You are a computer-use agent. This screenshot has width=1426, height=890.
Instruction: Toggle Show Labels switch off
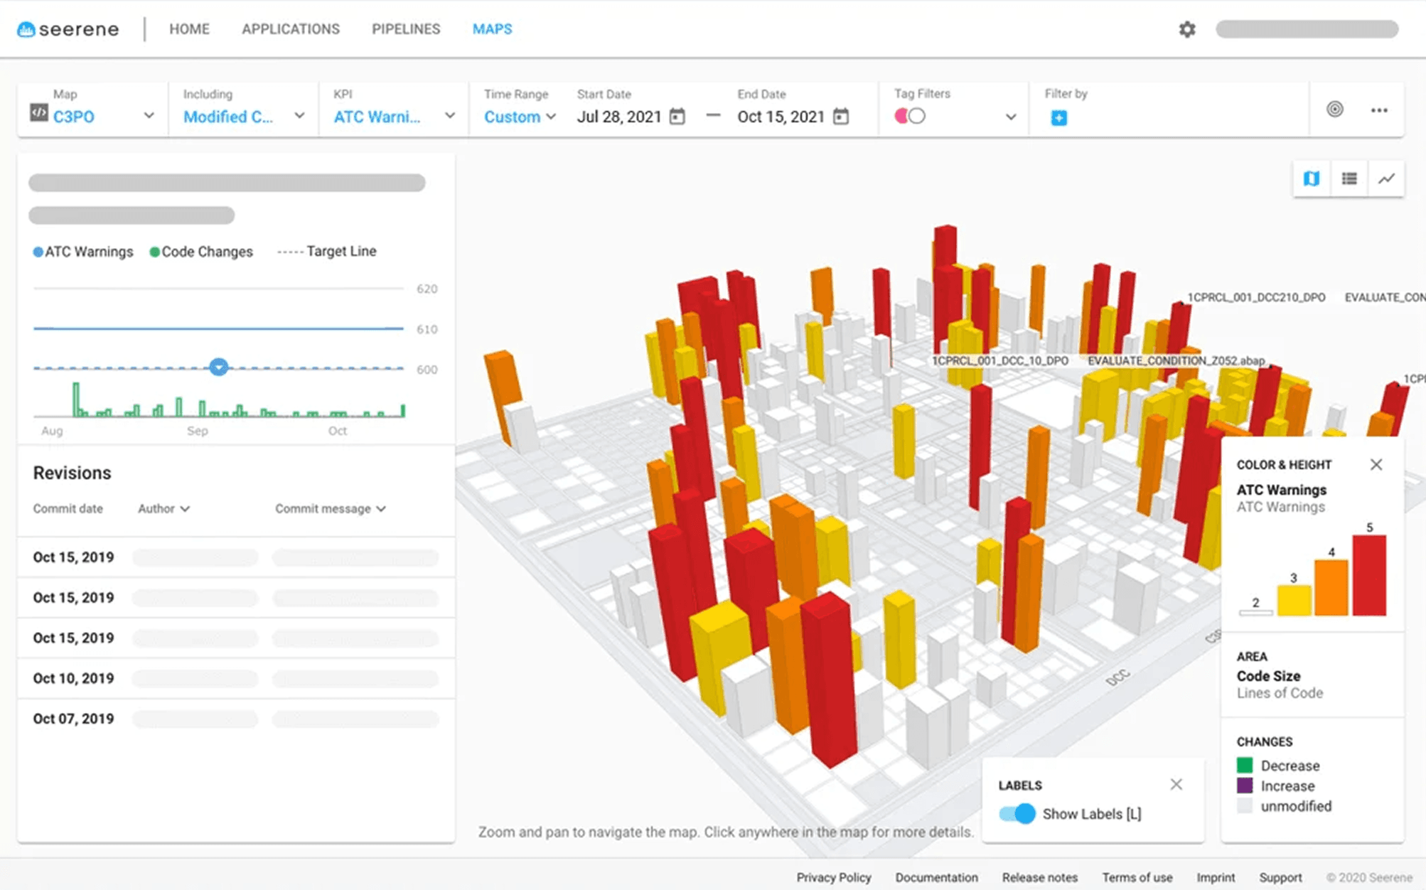coord(1017,813)
